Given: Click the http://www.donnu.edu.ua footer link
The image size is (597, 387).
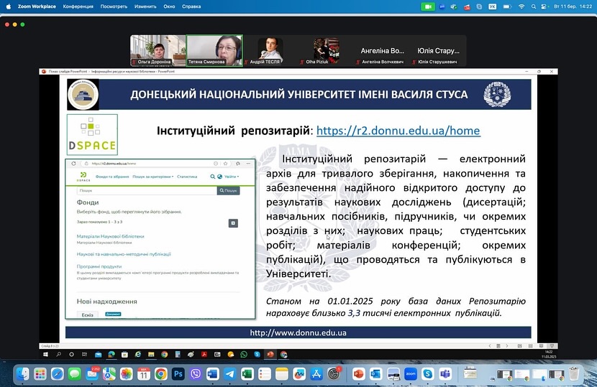Looking at the screenshot, I should [298, 332].
